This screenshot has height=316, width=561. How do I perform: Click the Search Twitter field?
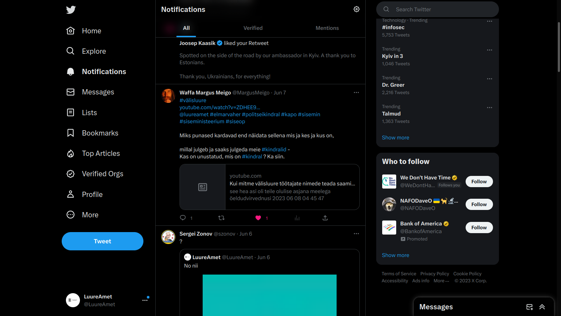[438, 9]
